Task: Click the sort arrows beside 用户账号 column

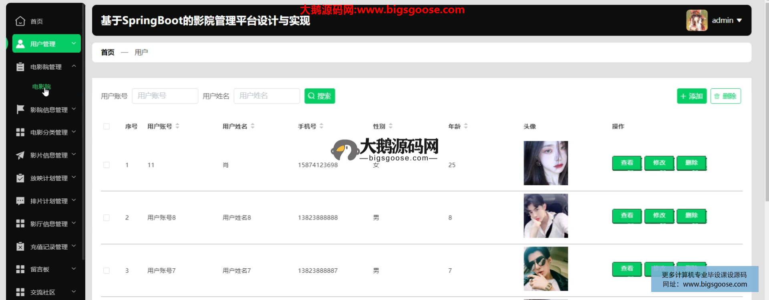Action: click(x=177, y=126)
